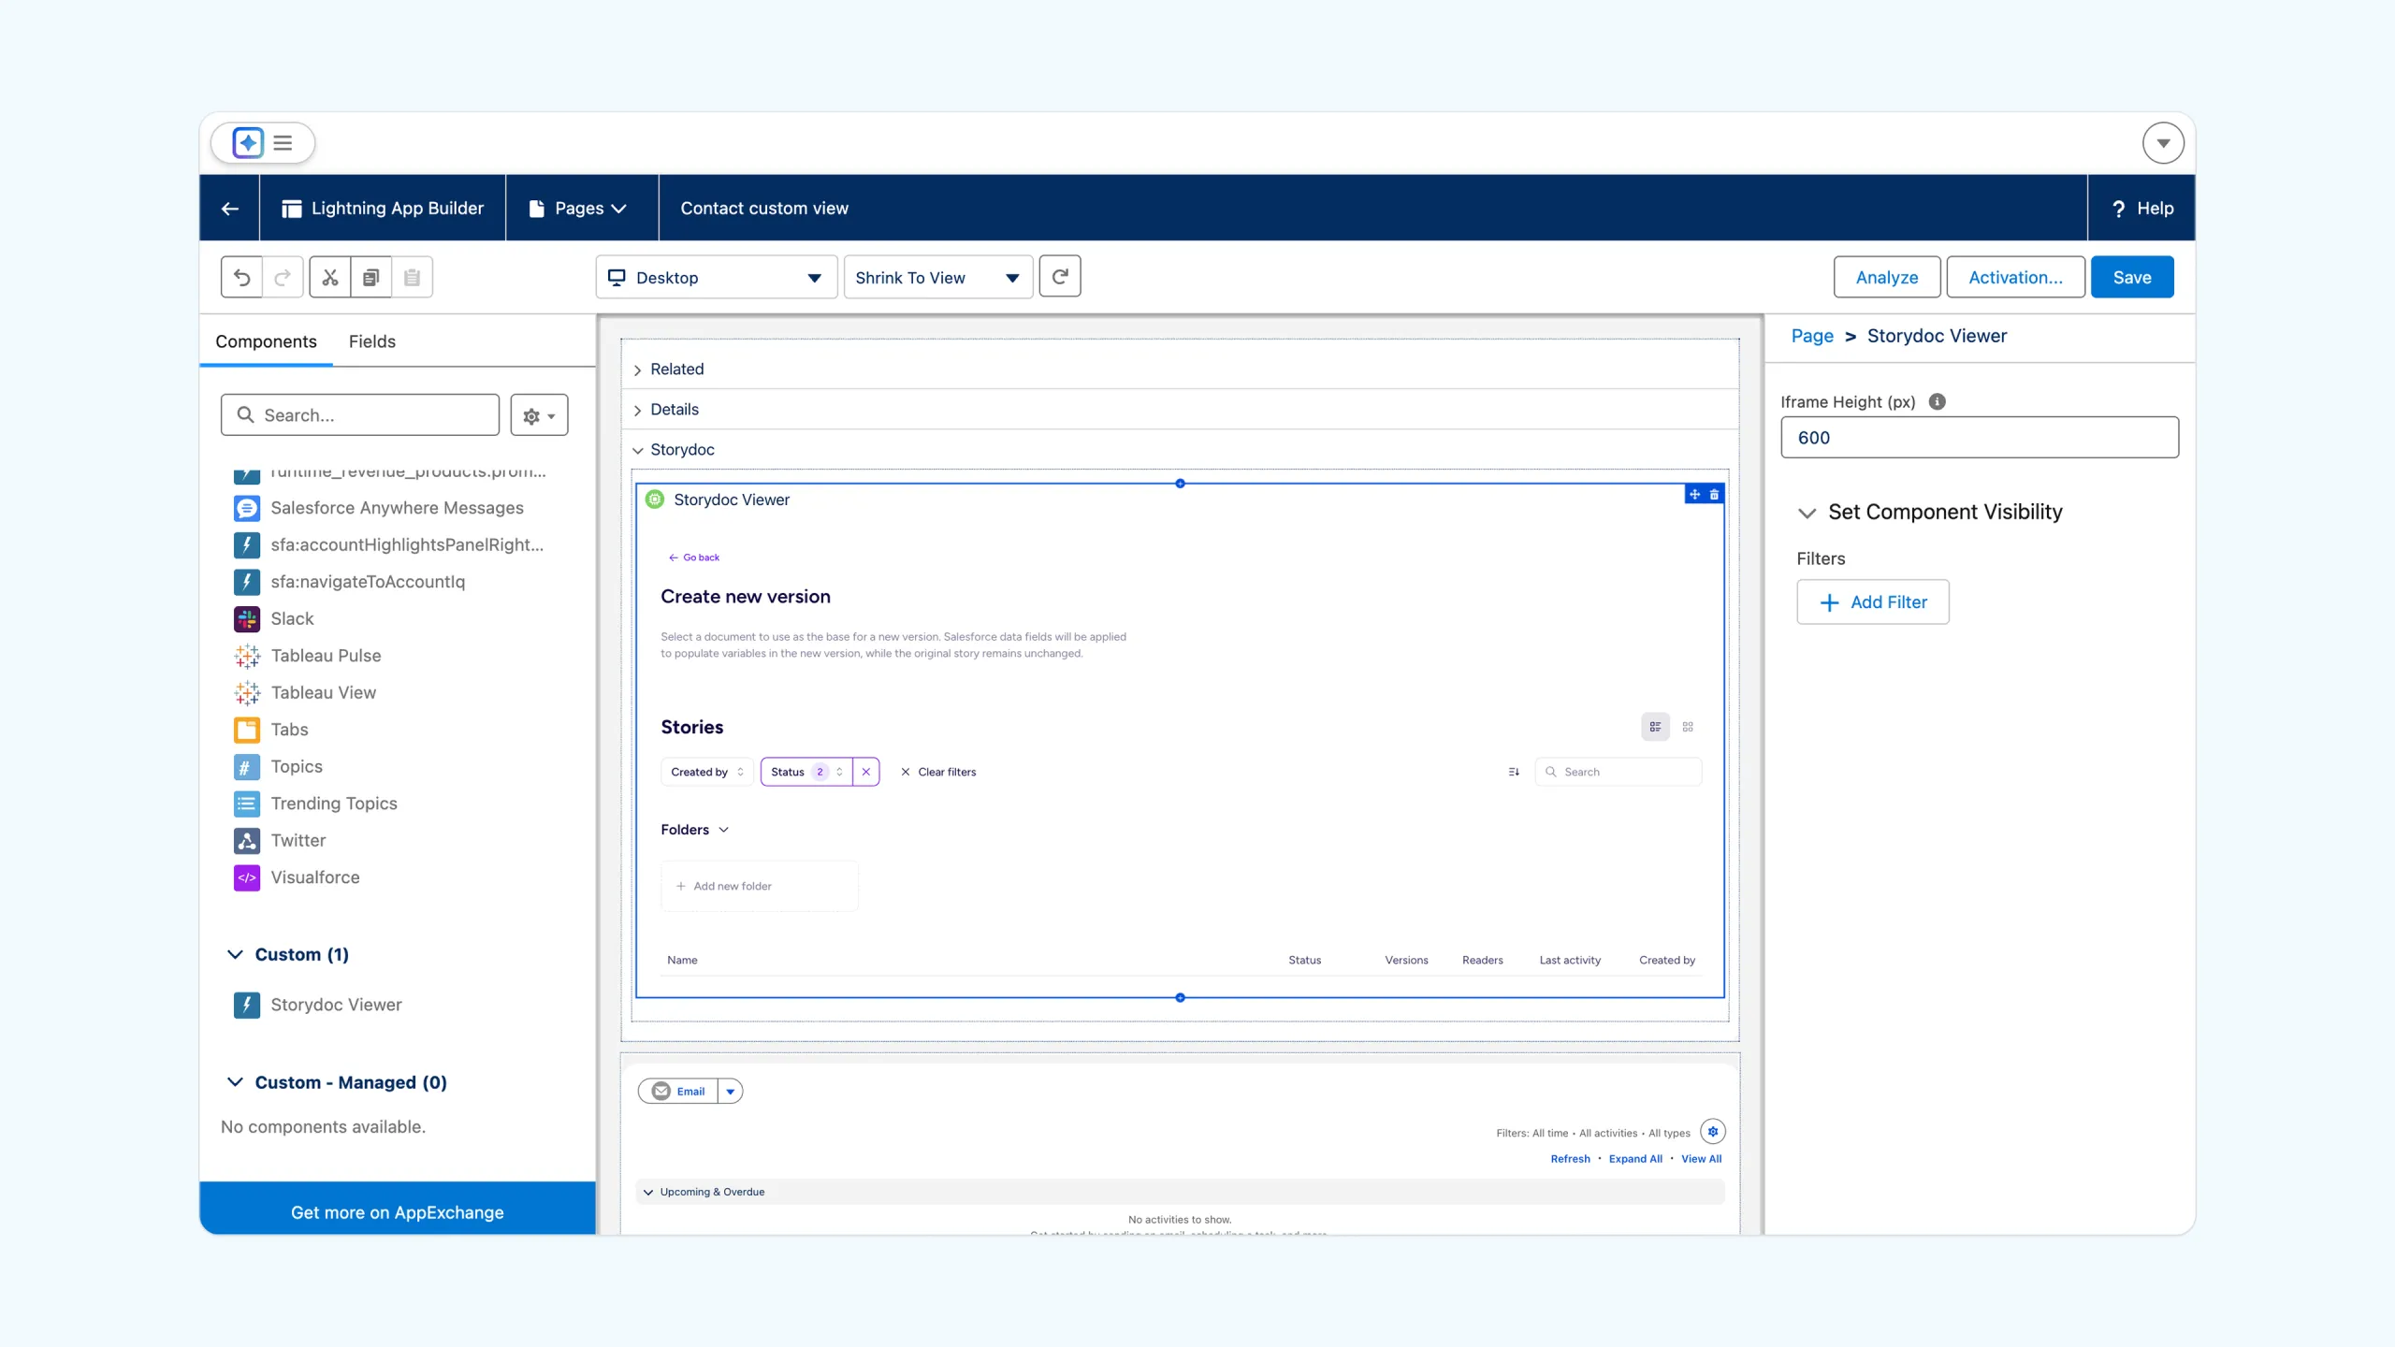Click the paste clipboard icon

(x=413, y=277)
